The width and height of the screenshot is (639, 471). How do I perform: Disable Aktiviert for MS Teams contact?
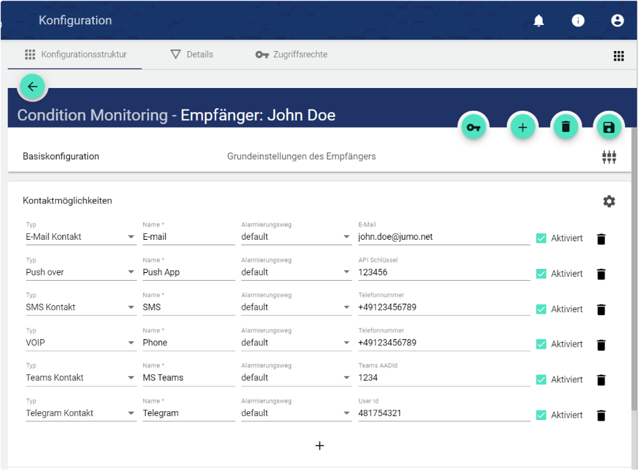541,380
